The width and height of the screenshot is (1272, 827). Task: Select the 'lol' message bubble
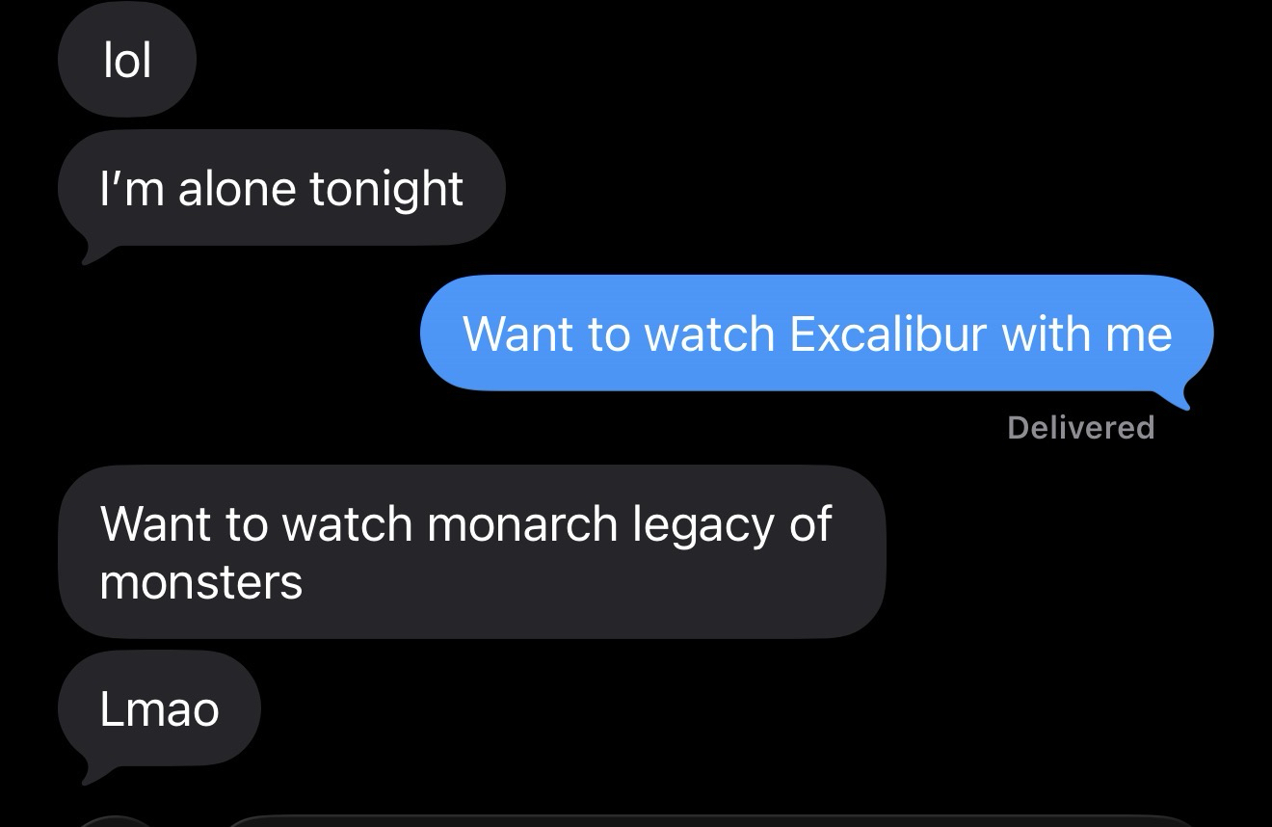click(126, 62)
